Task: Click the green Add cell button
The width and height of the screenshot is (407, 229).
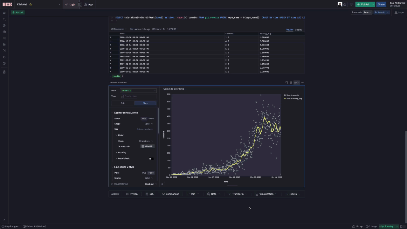Action: pos(17,12)
